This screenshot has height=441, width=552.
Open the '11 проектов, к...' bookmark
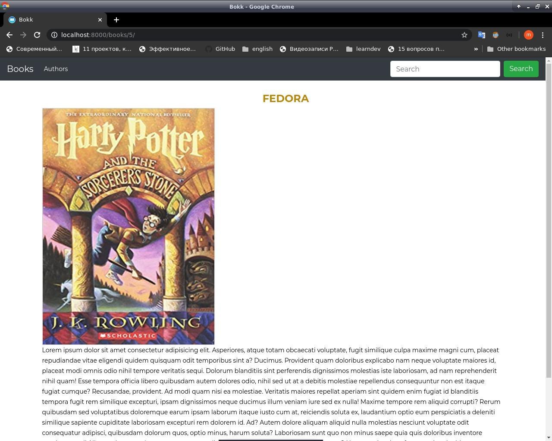click(x=102, y=49)
